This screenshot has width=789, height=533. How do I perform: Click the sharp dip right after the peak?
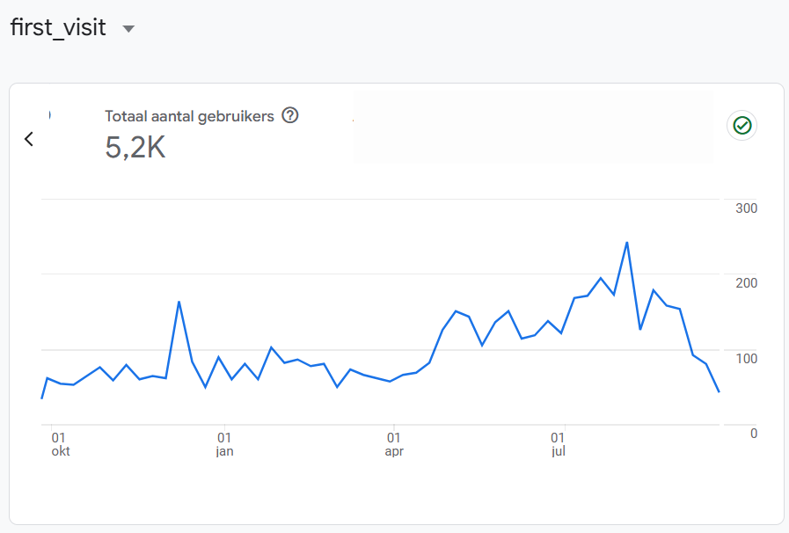[640, 329]
